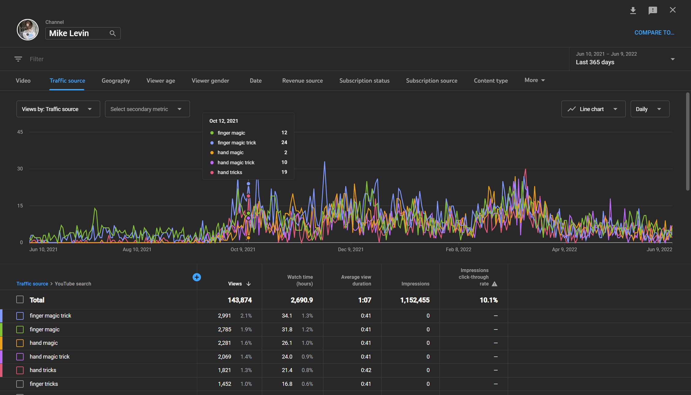Check the finger tricks row
Image resolution: width=691 pixels, height=395 pixels.
tap(20, 384)
